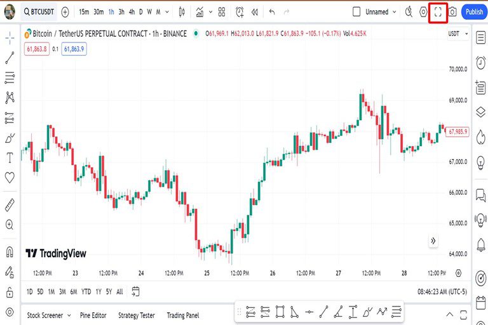The width and height of the screenshot is (488, 325).
Task: Open the quick search icon
Action: [409, 12]
